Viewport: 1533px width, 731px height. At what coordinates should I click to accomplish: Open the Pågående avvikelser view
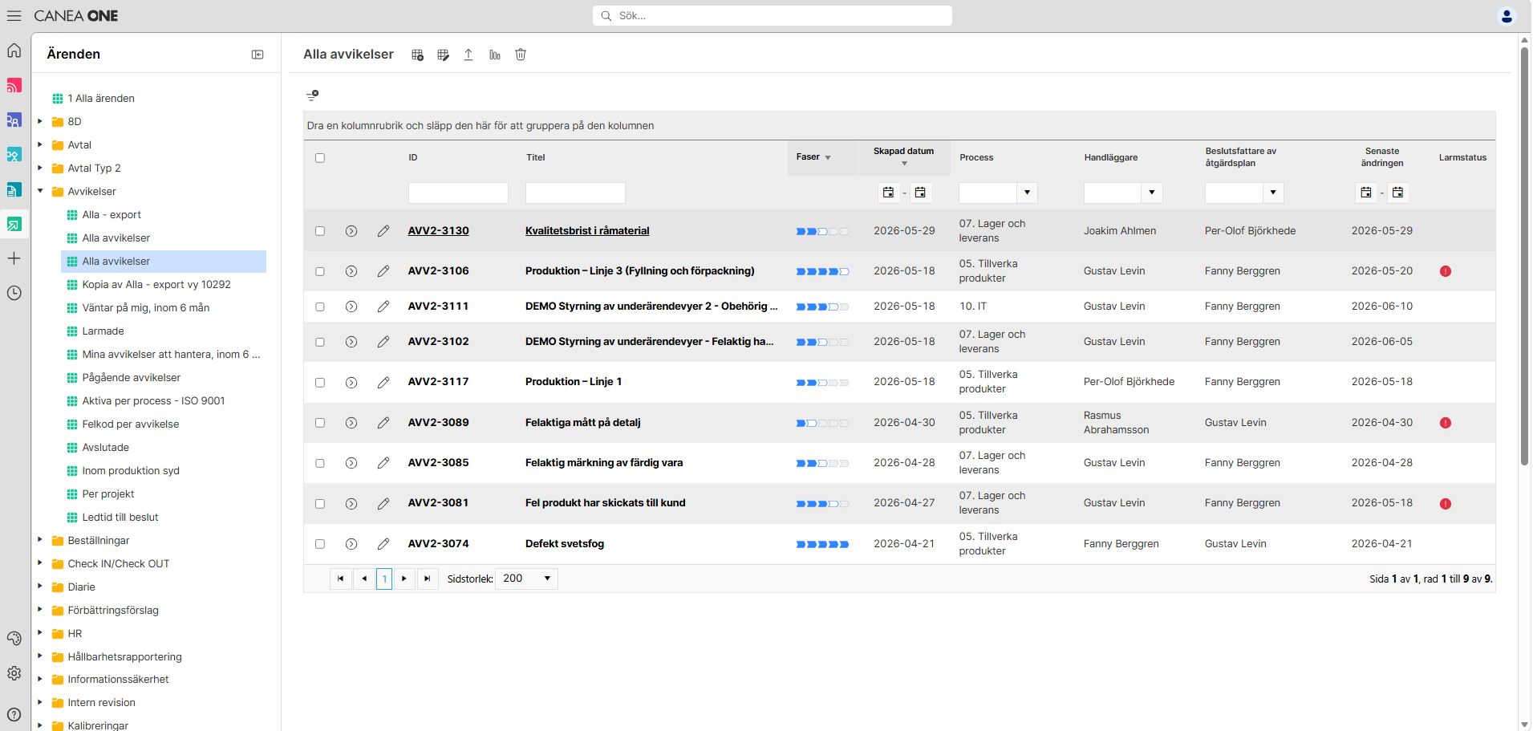point(132,377)
